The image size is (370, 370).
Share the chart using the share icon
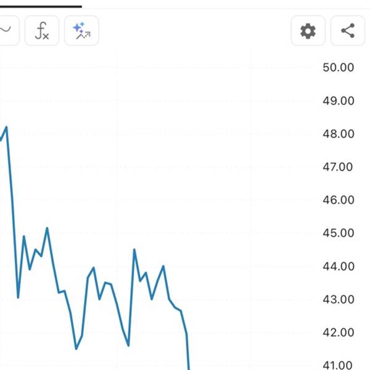point(348,31)
